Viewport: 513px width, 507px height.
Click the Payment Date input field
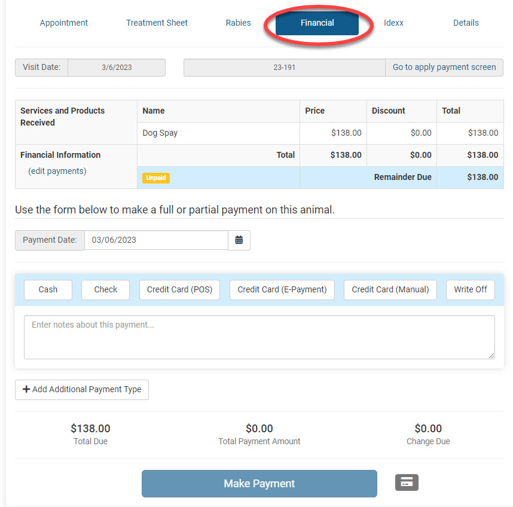point(155,240)
